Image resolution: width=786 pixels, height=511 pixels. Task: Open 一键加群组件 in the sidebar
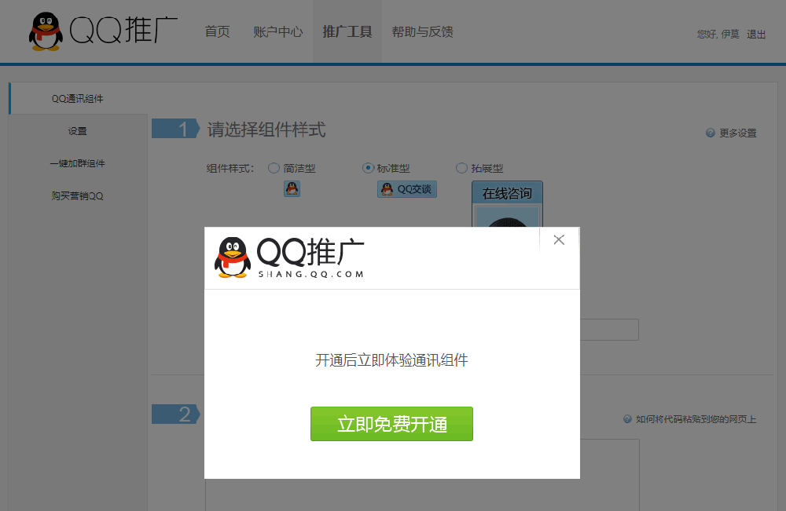click(77, 162)
